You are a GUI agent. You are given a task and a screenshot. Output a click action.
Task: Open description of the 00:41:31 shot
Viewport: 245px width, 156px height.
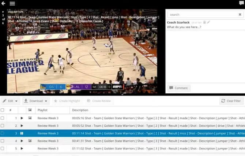(158, 141)
